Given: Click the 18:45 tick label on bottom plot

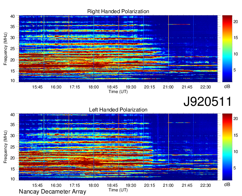Looking at the screenshot, I should tap(112, 185).
